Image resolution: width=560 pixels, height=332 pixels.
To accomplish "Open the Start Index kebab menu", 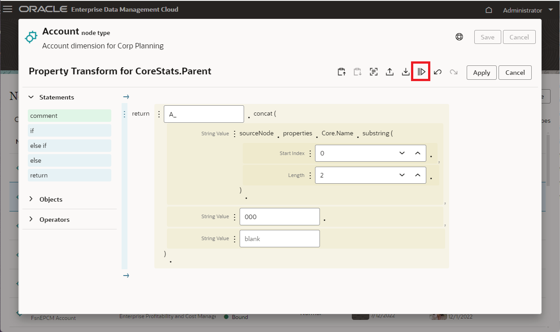I will click(310, 153).
